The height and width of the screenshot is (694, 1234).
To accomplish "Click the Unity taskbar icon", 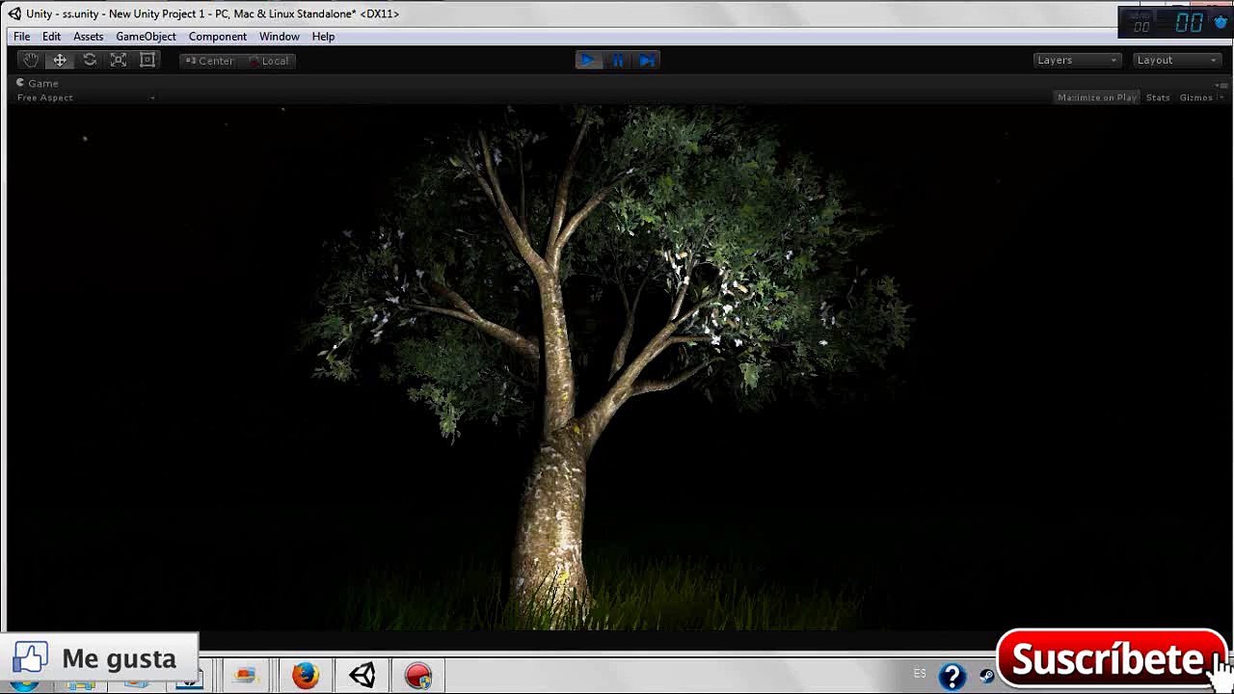I will coord(362,676).
